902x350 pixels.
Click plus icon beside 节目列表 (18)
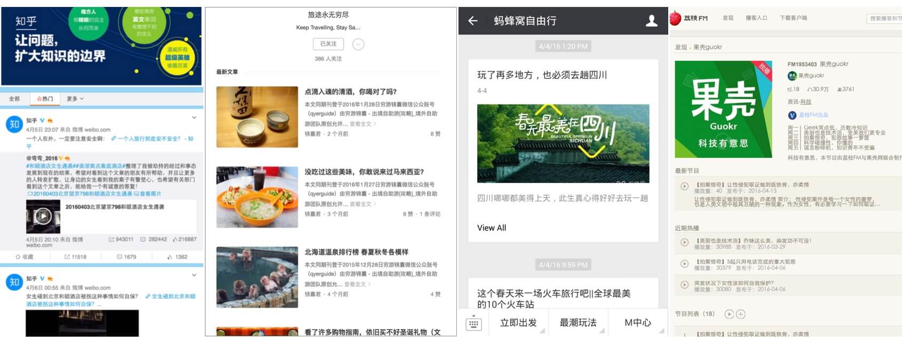tap(741, 314)
